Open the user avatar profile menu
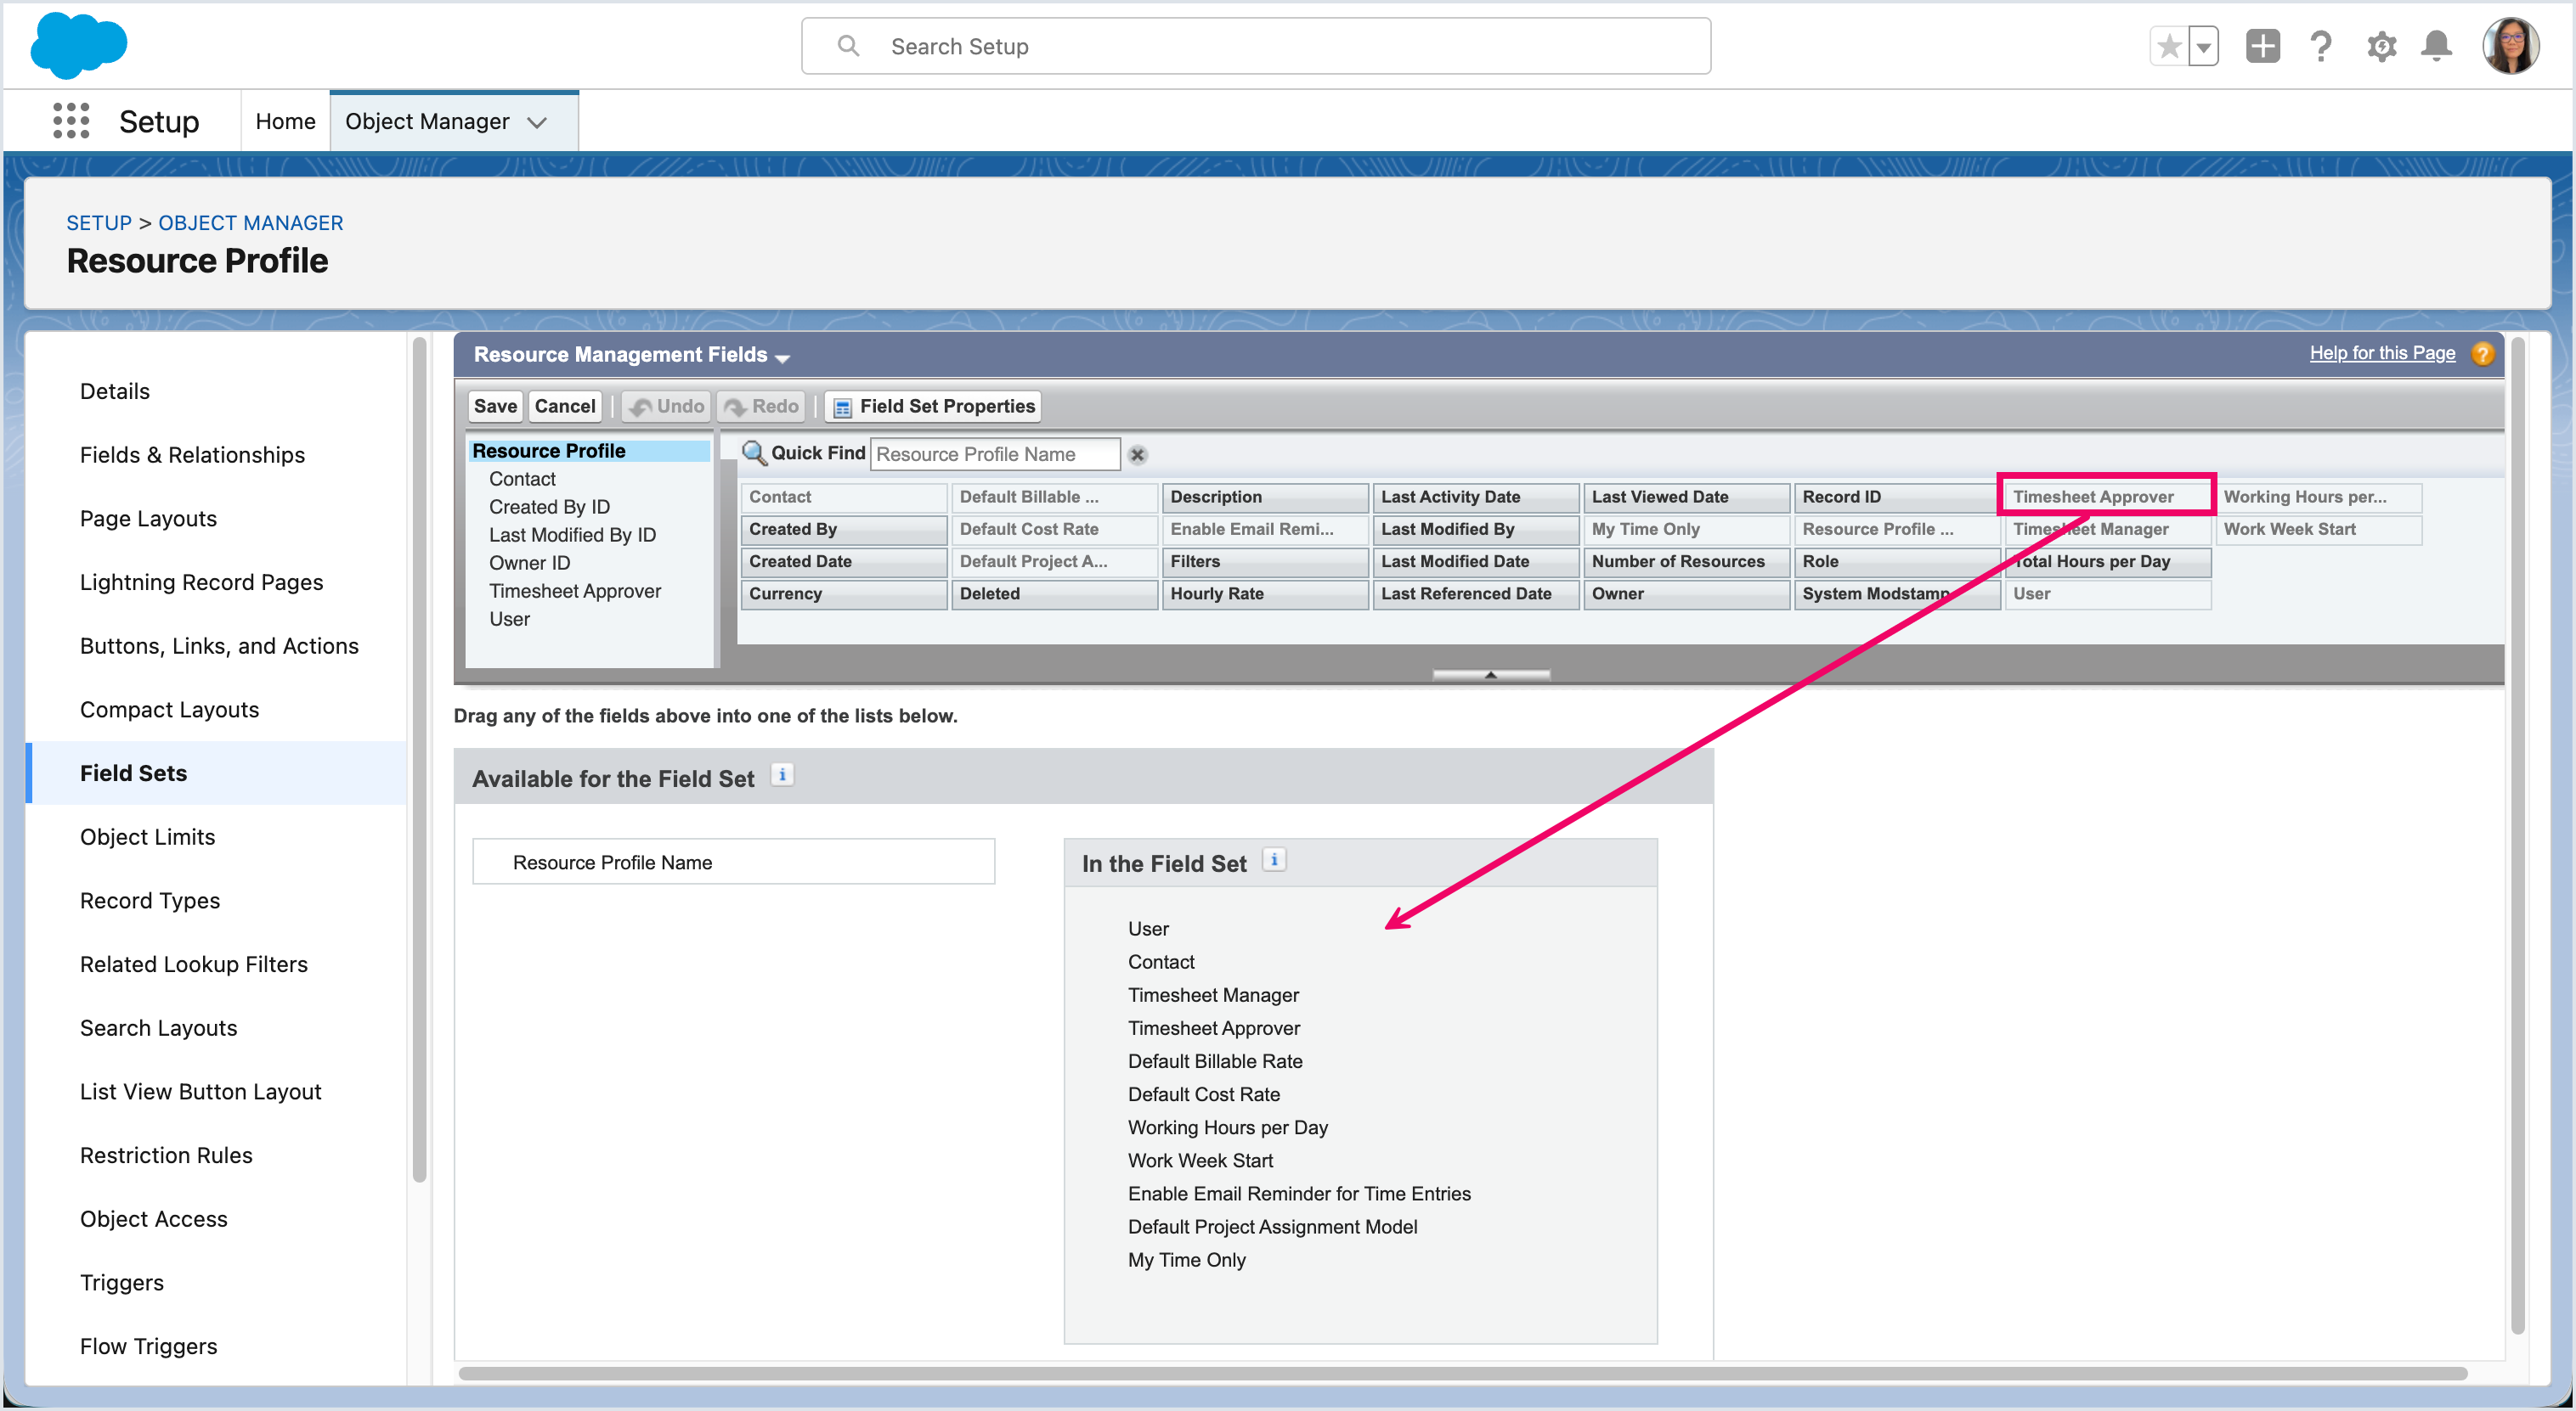 click(x=2510, y=47)
